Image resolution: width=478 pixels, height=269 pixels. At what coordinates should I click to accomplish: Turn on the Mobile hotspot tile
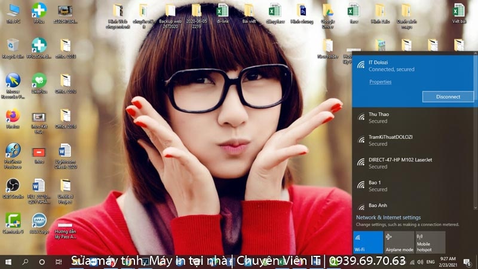click(430, 242)
